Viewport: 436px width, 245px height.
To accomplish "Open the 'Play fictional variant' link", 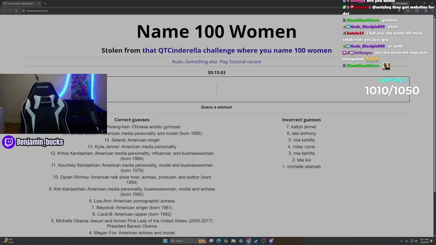I will click(240, 62).
